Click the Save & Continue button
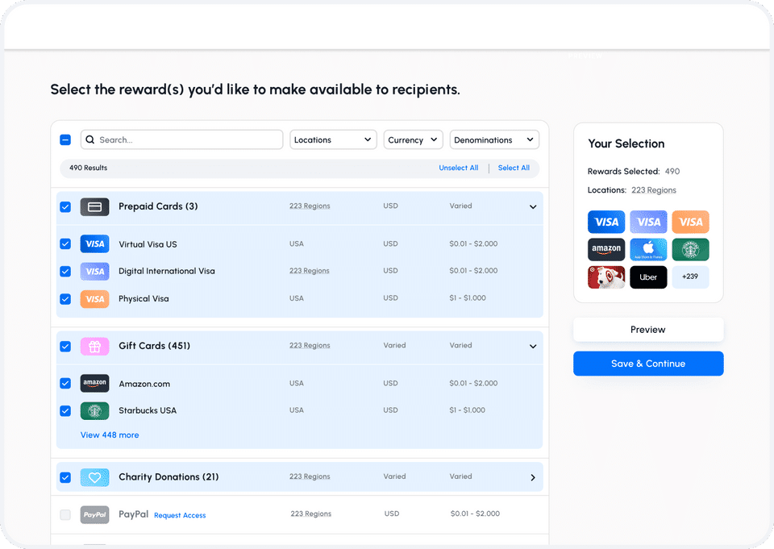 [x=648, y=364]
